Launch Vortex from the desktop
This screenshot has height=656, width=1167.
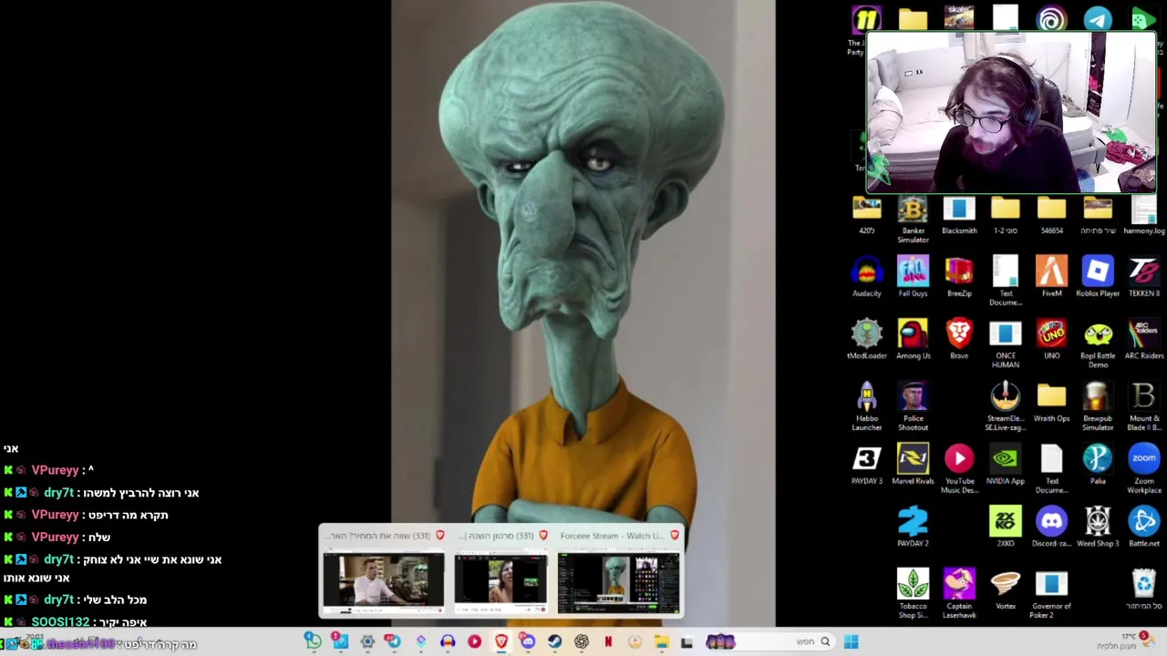[x=1006, y=589]
